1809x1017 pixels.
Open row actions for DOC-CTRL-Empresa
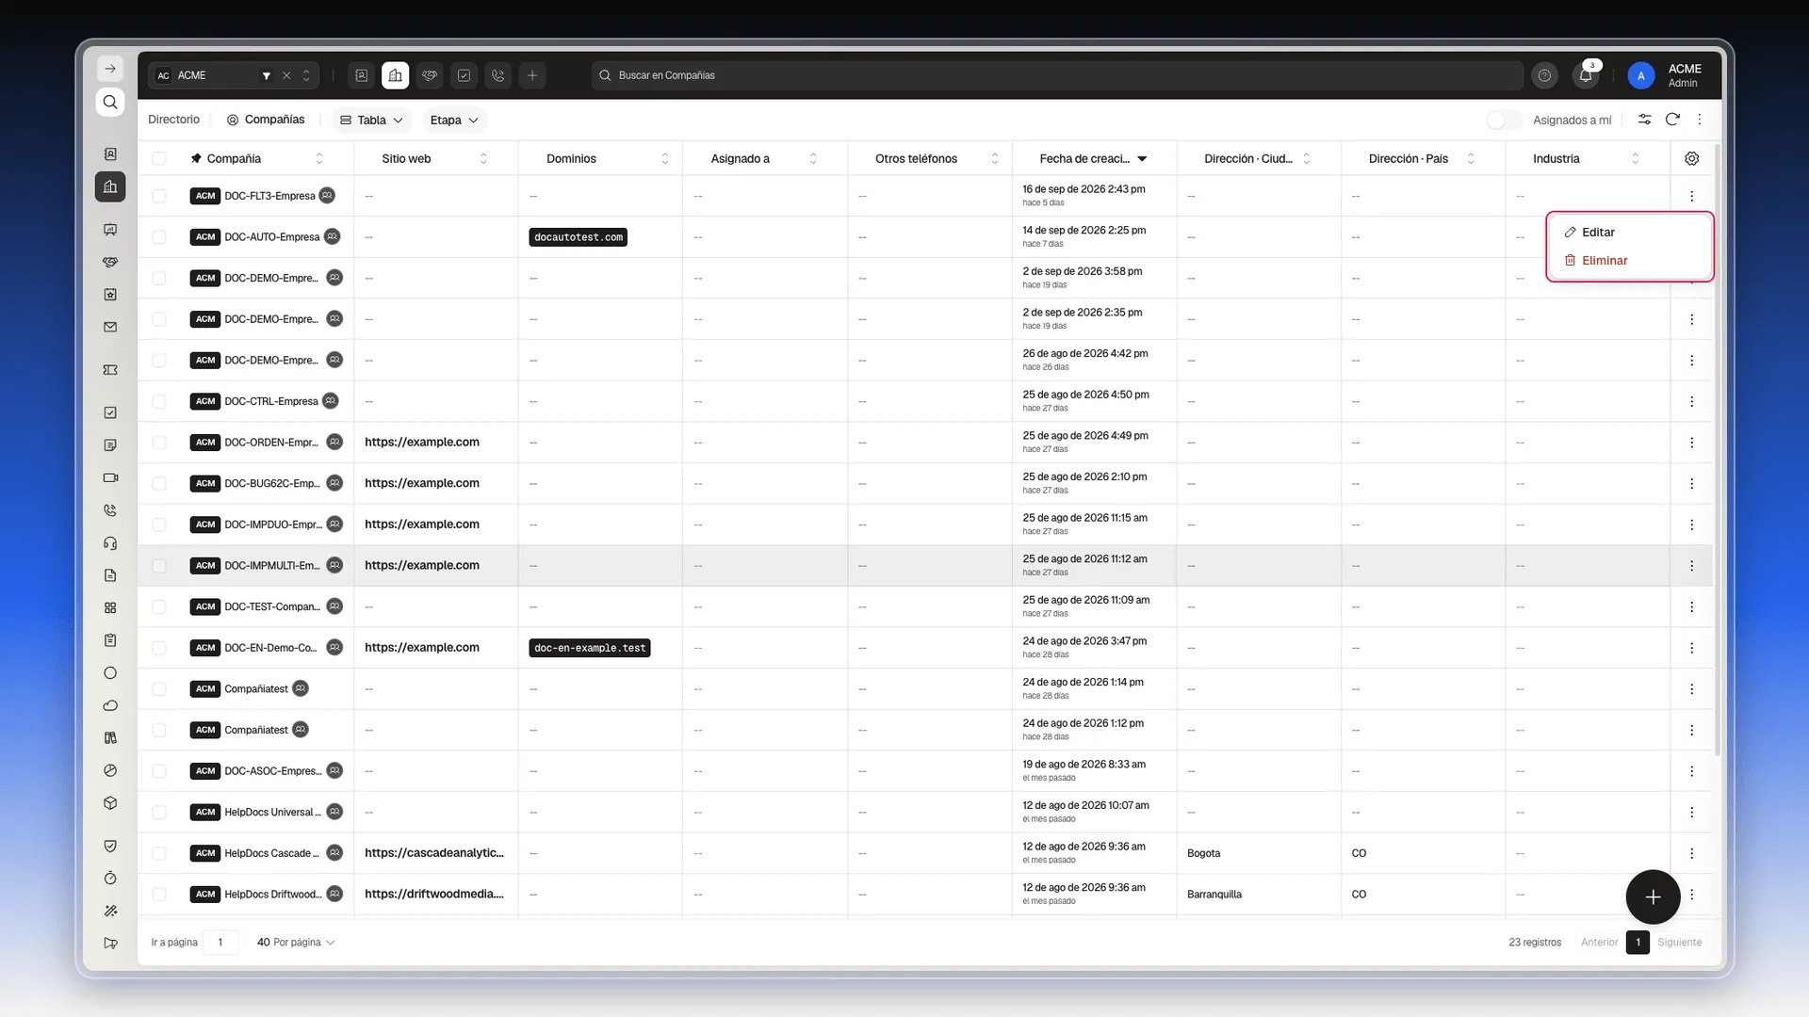[1691, 401]
